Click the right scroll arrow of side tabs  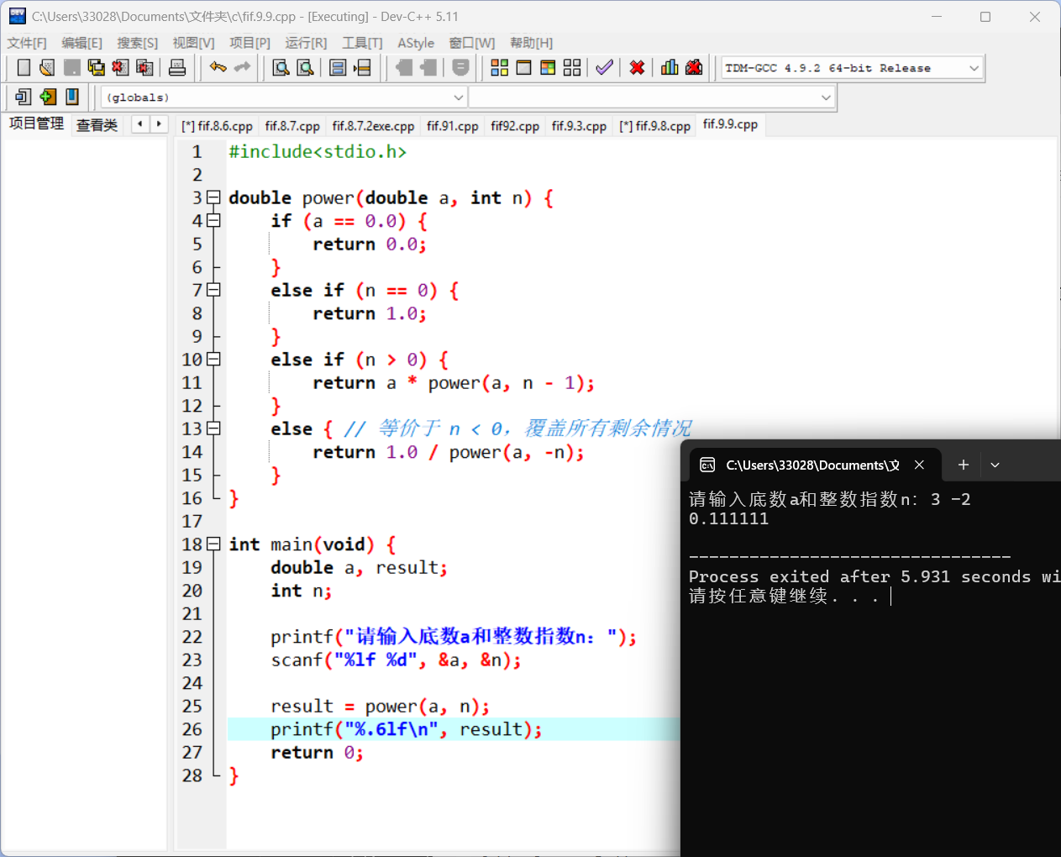tap(159, 124)
